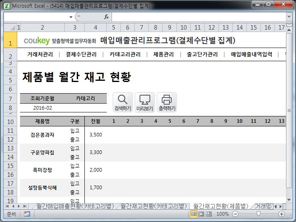This screenshot has height=222, width=296.
Task: Click the horizontal split box above scrollbar
Action: (x=289, y=24)
